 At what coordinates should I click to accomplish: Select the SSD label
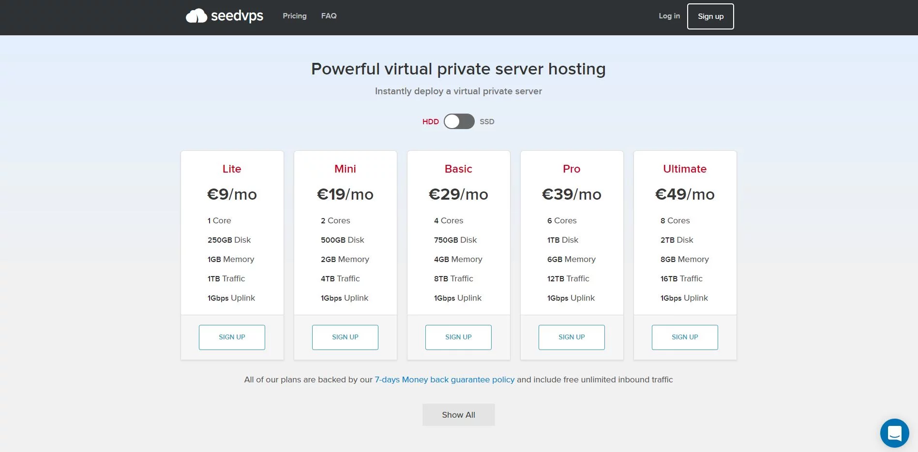[487, 122]
